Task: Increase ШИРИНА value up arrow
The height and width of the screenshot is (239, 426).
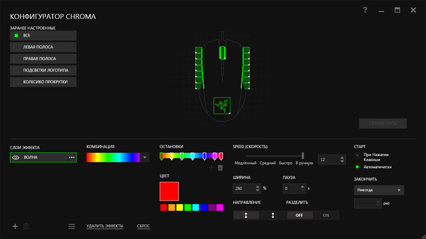Action: 257,186
